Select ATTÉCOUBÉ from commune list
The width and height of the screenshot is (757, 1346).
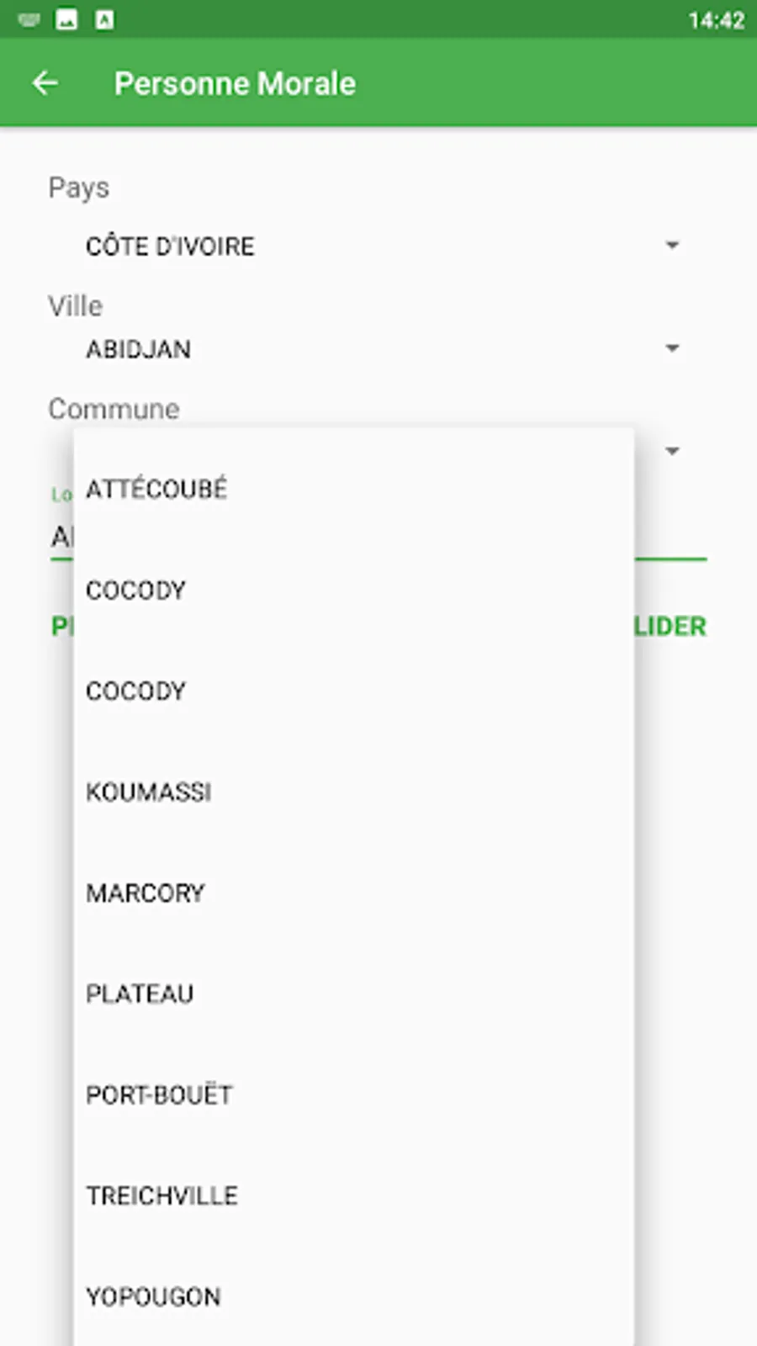pos(156,489)
